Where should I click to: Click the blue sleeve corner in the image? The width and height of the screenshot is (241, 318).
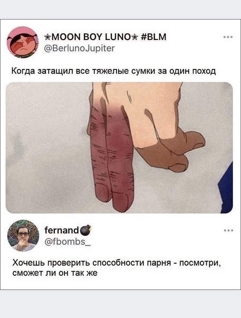tap(226, 188)
